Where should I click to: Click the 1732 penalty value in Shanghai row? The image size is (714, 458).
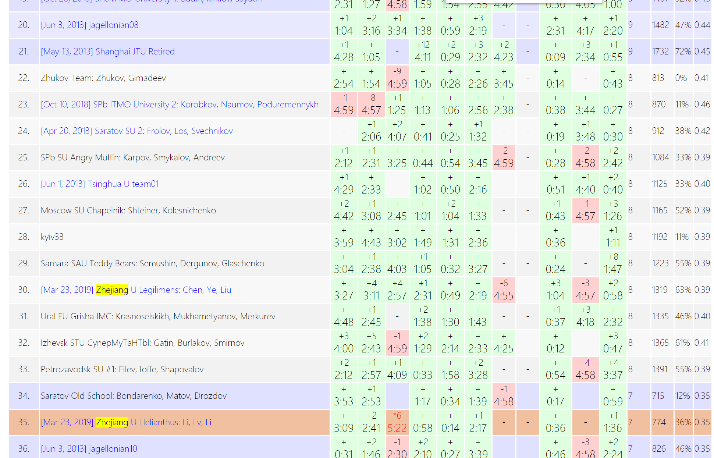point(660,52)
